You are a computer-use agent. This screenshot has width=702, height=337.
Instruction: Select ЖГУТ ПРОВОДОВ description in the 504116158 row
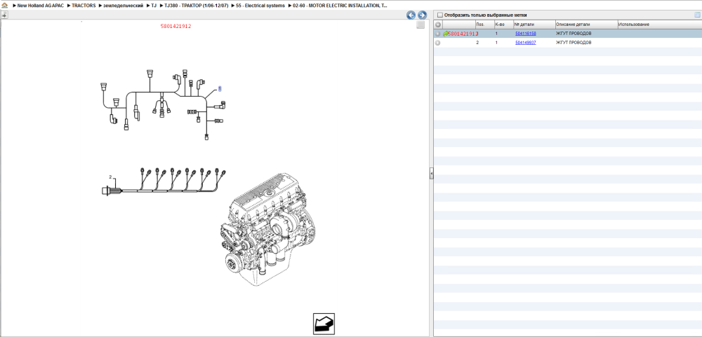[x=574, y=34]
